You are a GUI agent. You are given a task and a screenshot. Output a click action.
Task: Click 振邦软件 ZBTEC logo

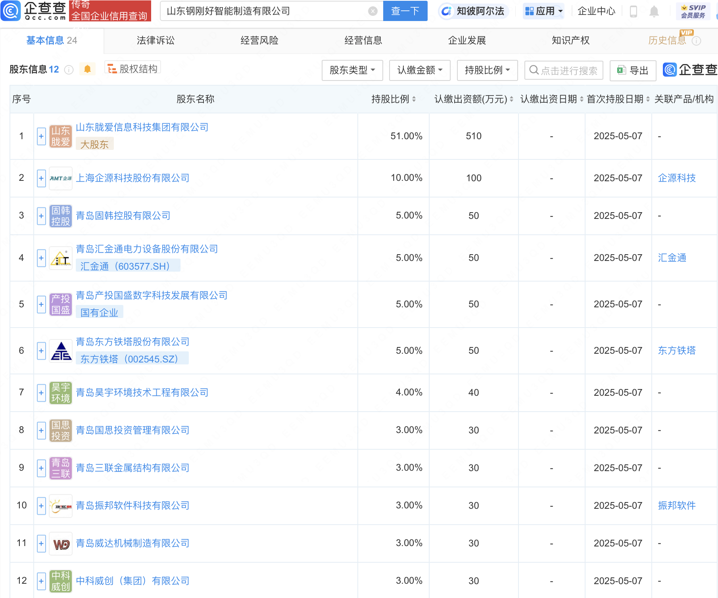(x=61, y=506)
